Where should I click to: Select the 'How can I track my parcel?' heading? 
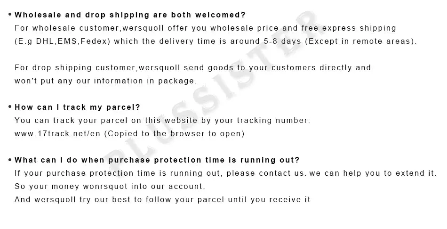point(78,107)
